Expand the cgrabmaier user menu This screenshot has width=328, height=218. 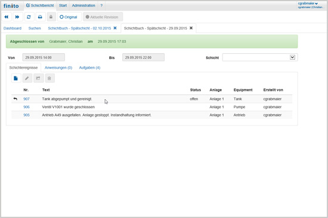coord(308,4)
